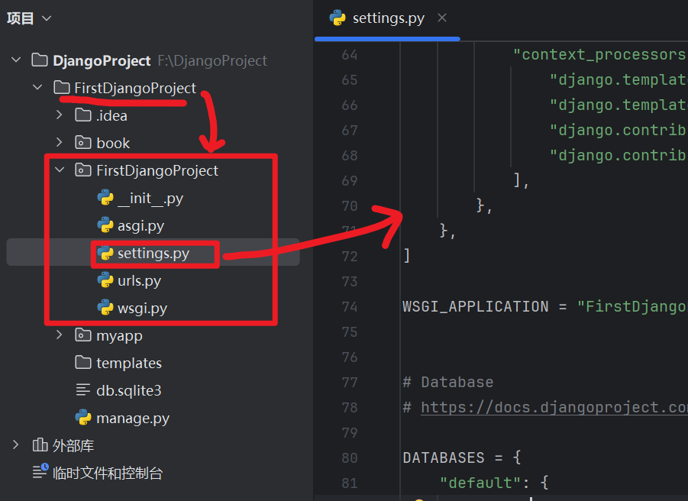Viewport: 688px width, 501px height.
Task: Click the book package folder icon
Action: pyautogui.click(x=83, y=143)
